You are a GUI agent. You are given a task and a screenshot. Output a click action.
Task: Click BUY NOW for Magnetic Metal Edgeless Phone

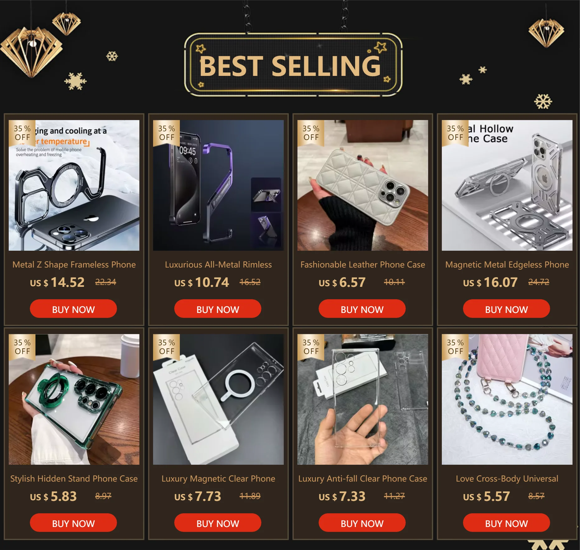[507, 309]
